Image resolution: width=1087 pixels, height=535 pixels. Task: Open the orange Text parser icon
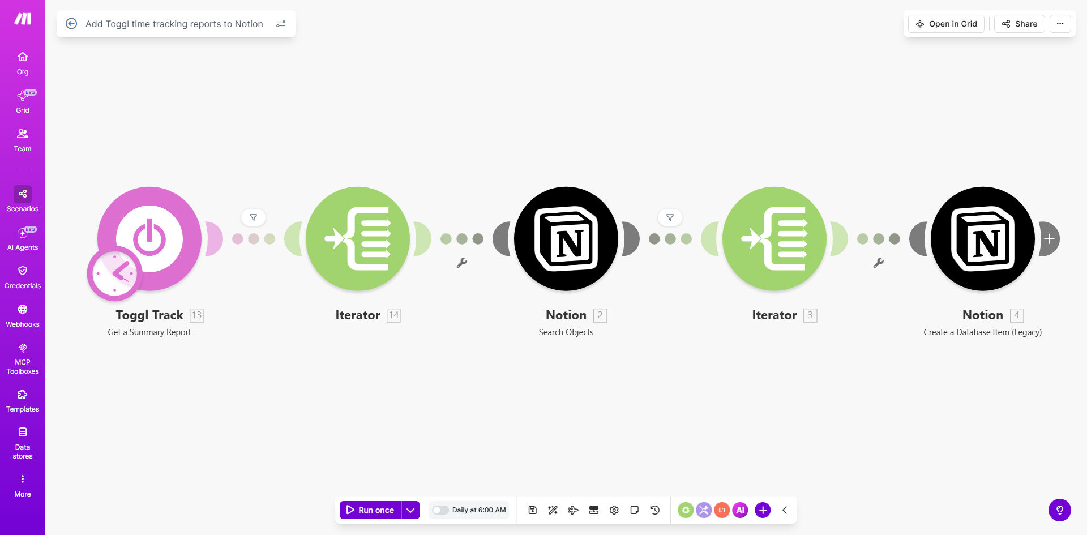click(722, 510)
